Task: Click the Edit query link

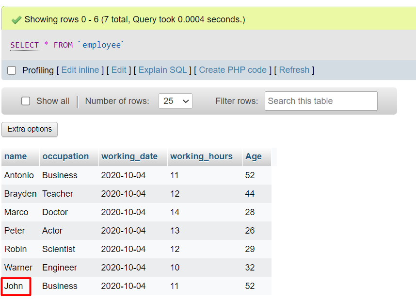Action: coord(119,70)
